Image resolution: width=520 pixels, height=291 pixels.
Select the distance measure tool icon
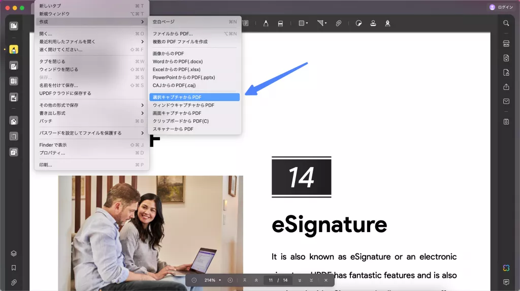(320, 23)
